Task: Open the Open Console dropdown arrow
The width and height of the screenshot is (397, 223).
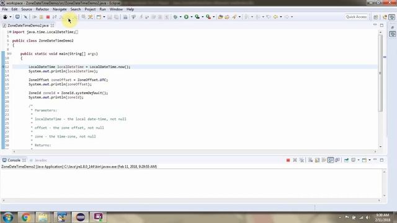Action: (370, 160)
